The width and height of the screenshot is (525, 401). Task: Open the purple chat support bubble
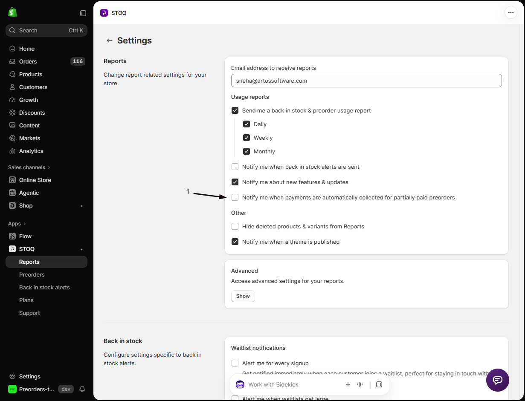coord(498,380)
